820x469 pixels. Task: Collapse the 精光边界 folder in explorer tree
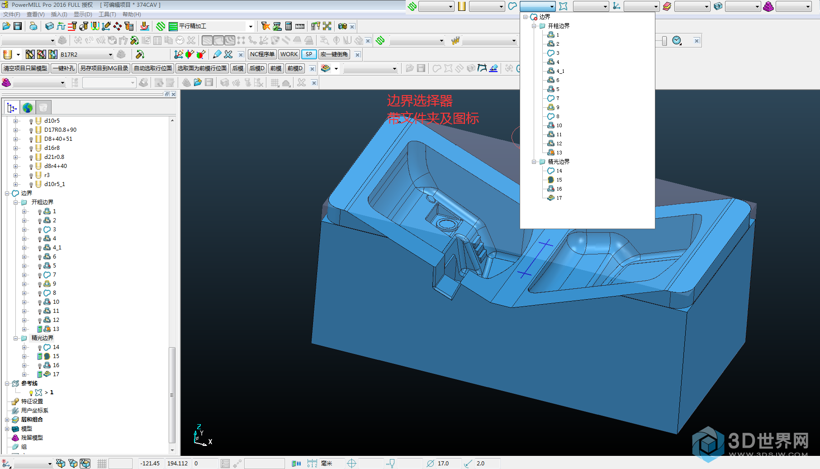[16, 338]
